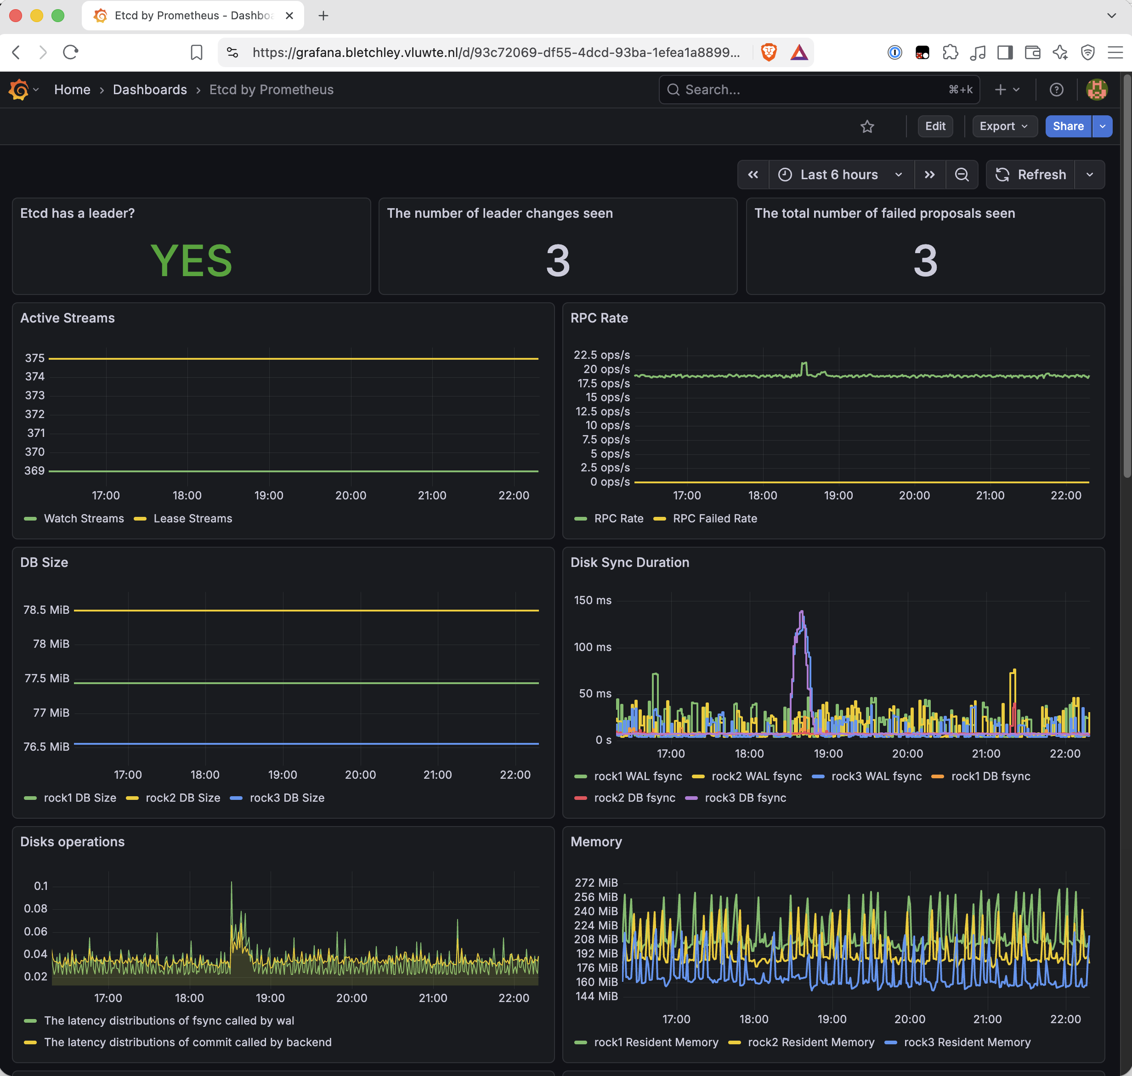Reload the page with the reload icon
The width and height of the screenshot is (1132, 1076).
click(71, 53)
